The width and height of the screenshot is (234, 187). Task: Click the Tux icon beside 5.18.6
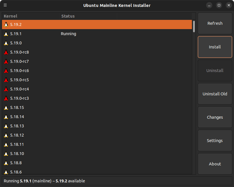pyautogui.click(x=6, y=172)
